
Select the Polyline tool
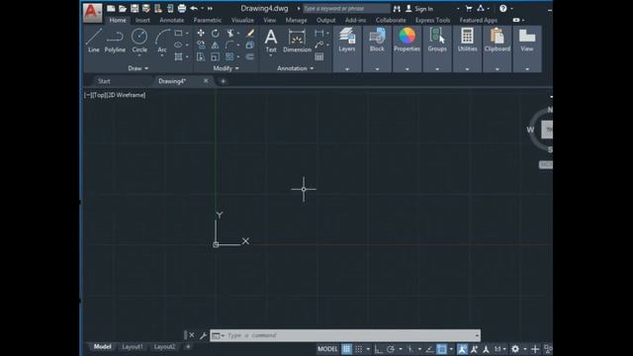(115, 41)
